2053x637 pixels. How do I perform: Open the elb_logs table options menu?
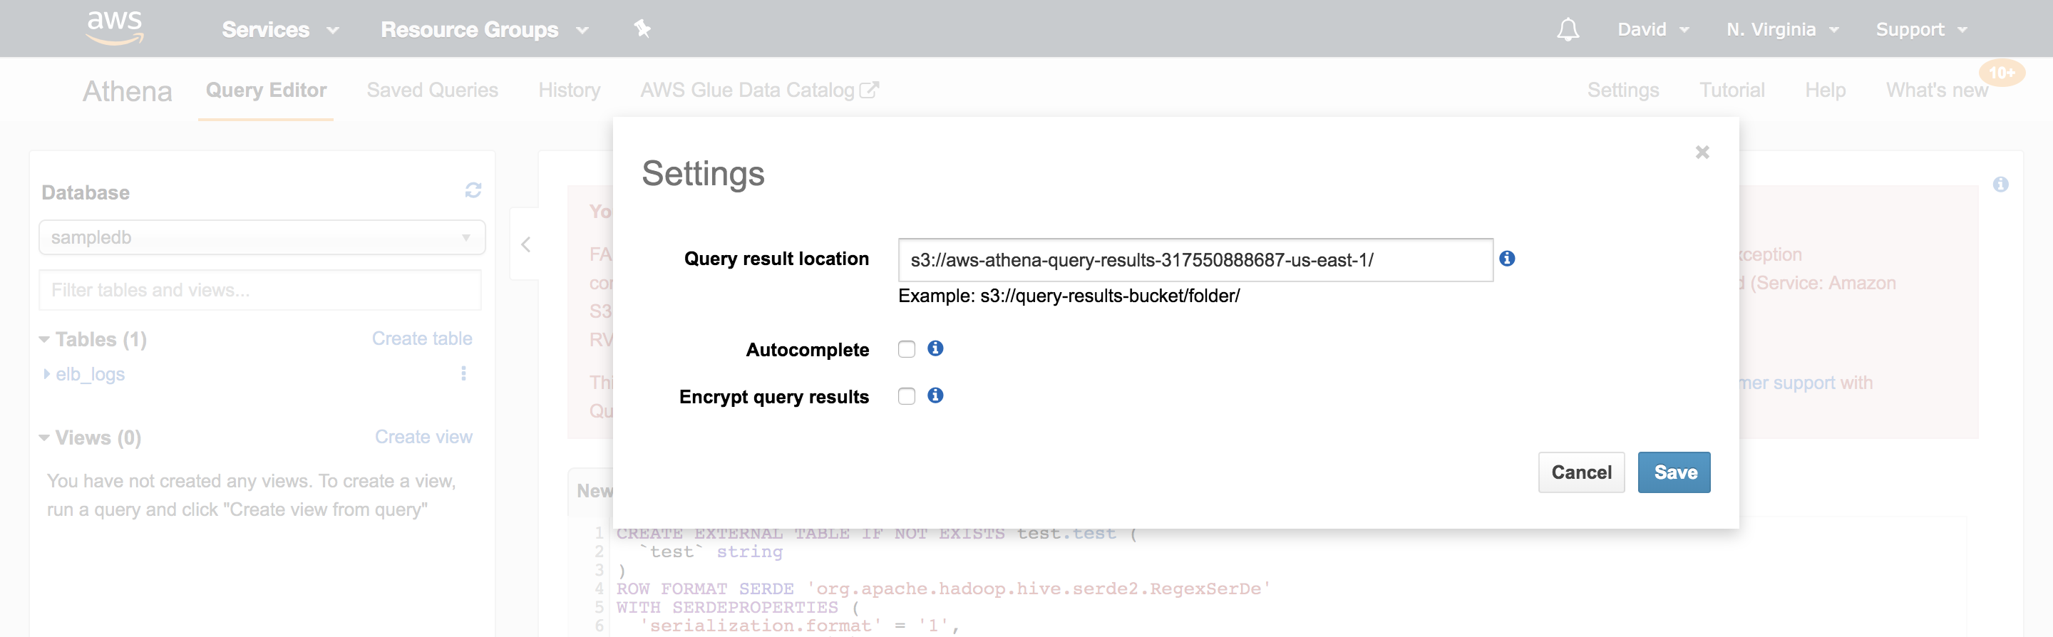[464, 373]
